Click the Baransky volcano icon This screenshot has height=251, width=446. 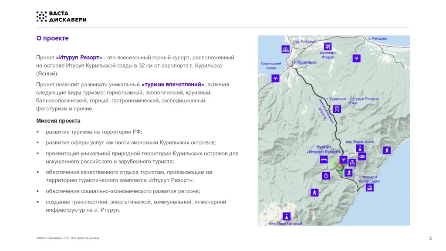pyautogui.click(x=360, y=148)
